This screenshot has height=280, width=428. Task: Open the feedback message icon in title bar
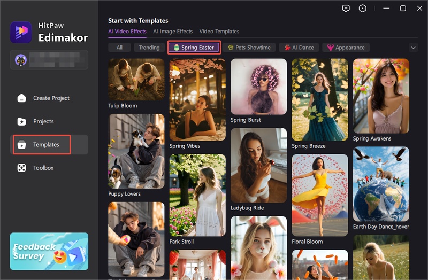coord(346,9)
